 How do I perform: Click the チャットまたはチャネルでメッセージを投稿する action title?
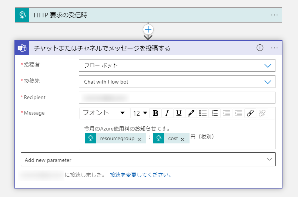pyautogui.click(x=102, y=48)
